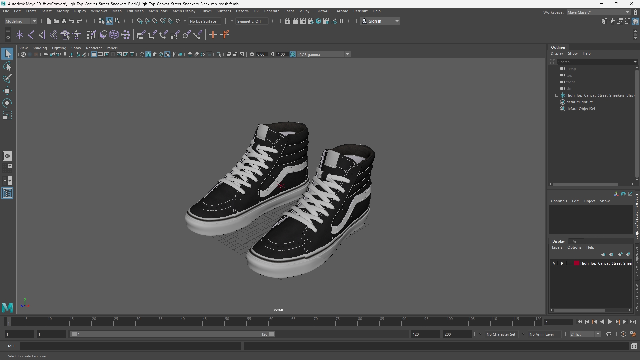Switch to the Anim layer tab
The width and height of the screenshot is (640, 360).
tap(577, 241)
